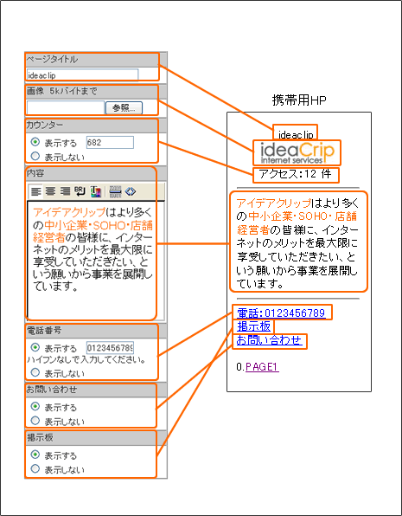Screen dimensions: 402x516
Task: Click the align center icon in editor toolbar
Action: pyautogui.click(x=50, y=191)
